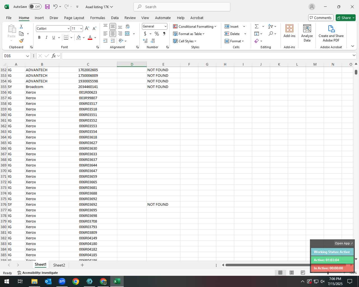359x287 pixels.
Task: Open Sheet2 worksheet tab
Action: 59,265
